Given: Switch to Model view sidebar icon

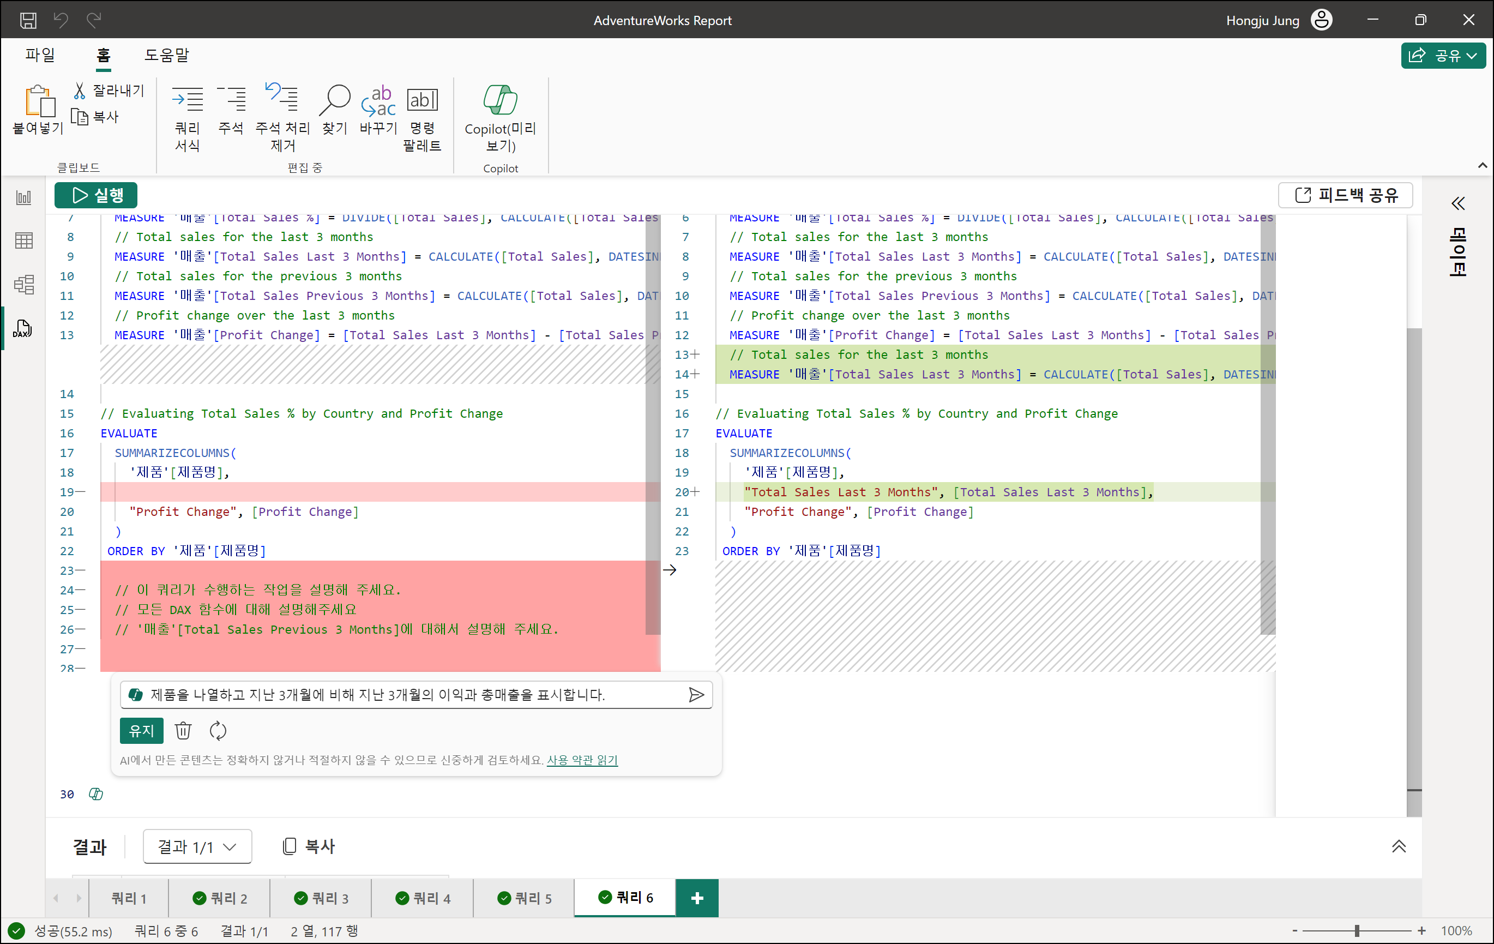Looking at the screenshot, I should [x=23, y=285].
